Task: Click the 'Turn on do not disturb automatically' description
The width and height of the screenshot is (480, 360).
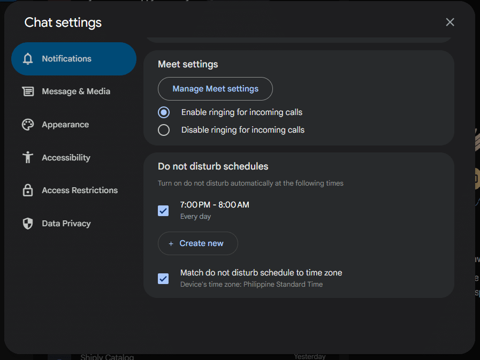Action: pos(251,183)
